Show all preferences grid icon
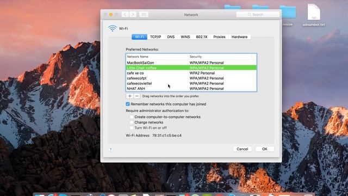348x196 pixels. (144, 15)
